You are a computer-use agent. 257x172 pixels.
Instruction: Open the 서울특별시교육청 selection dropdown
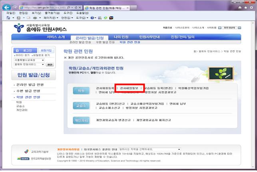[29, 60]
